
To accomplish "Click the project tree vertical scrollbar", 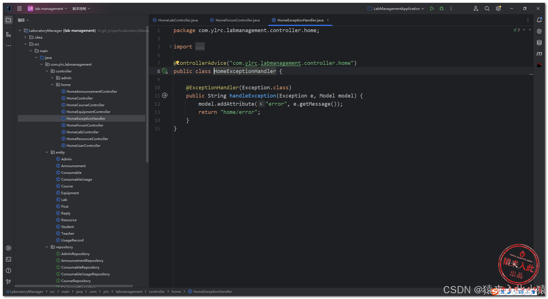I will point(147,94).
